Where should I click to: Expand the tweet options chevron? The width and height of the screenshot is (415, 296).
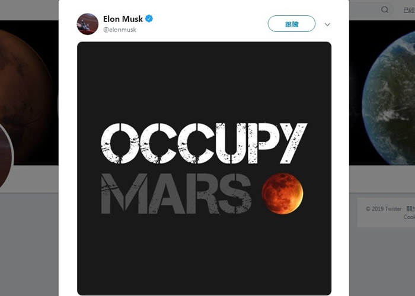pos(327,24)
